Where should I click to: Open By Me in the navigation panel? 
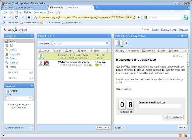pyautogui.click(x=13, y=50)
